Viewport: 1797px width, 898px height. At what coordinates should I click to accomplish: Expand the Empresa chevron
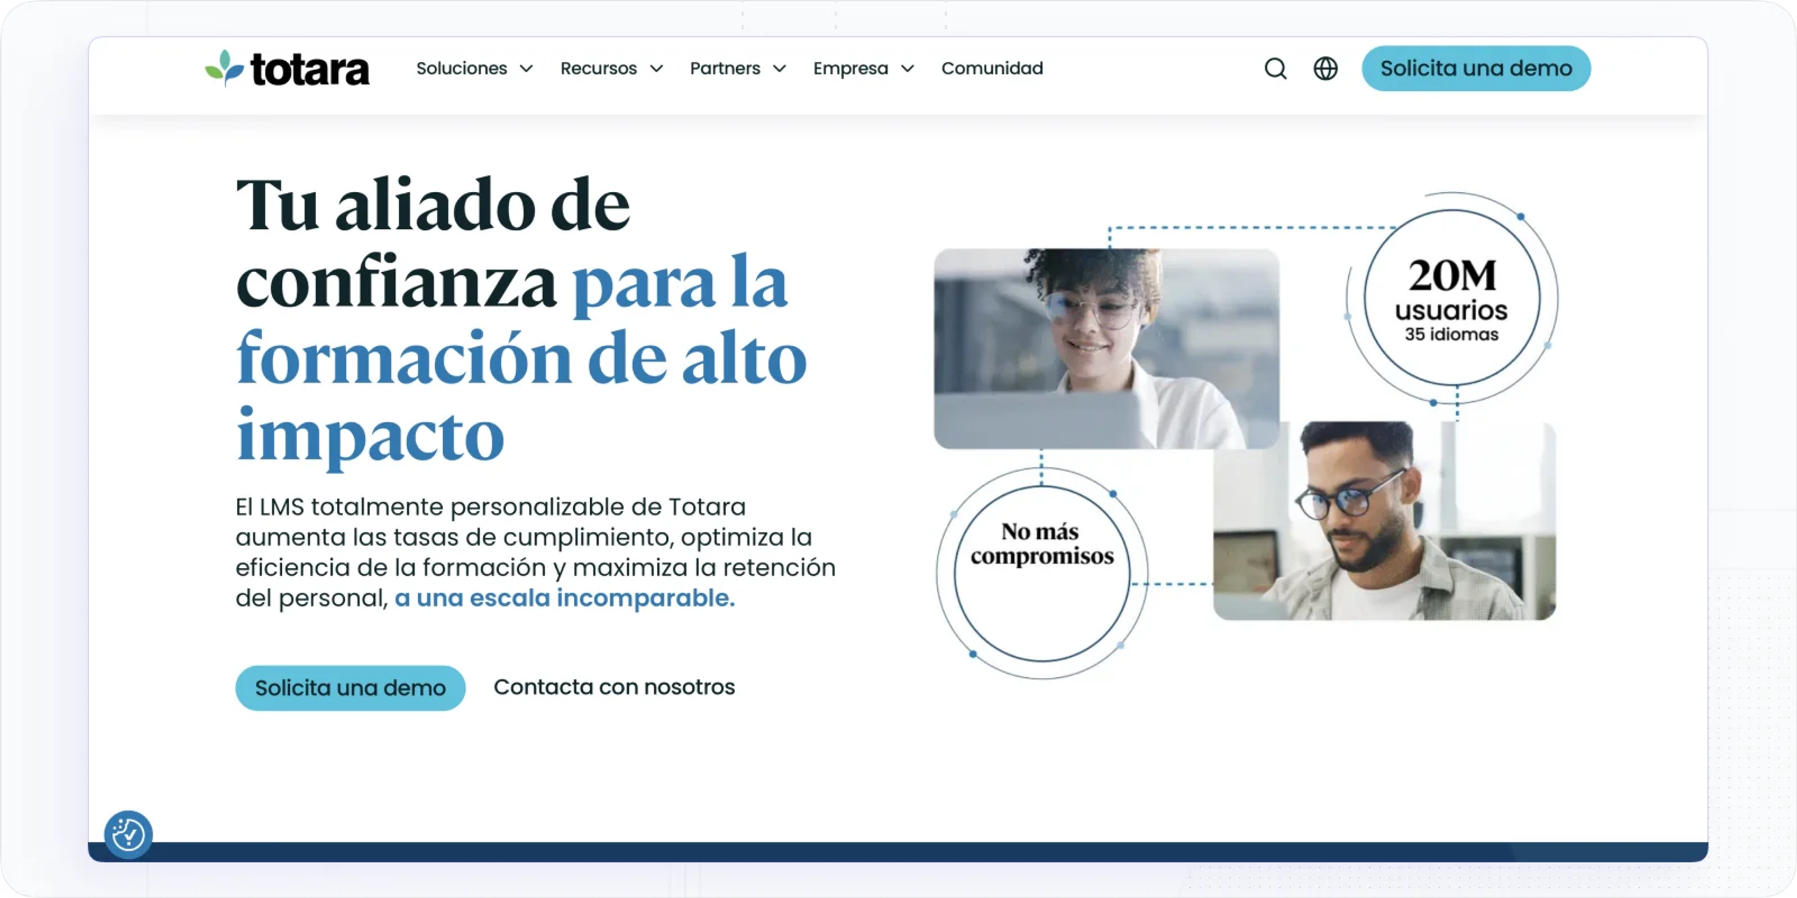907,68
